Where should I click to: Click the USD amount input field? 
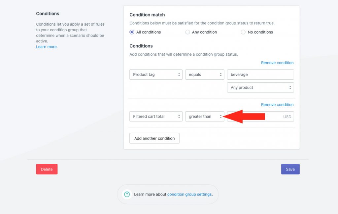tap(260, 116)
